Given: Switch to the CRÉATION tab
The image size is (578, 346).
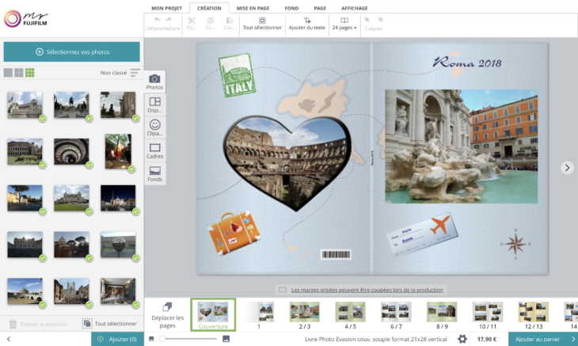Looking at the screenshot, I should [209, 8].
